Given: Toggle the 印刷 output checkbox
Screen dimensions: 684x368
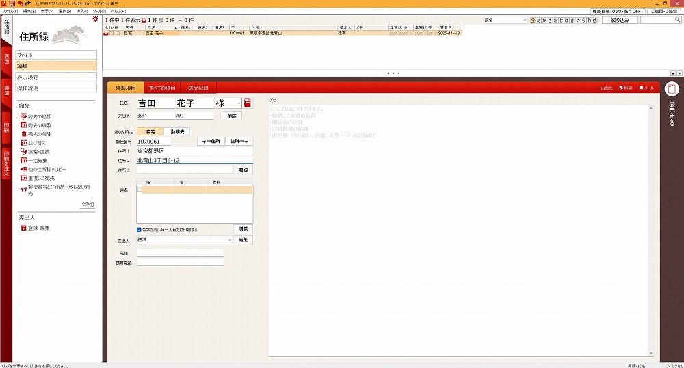Looking at the screenshot, I should [x=621, y=88].
